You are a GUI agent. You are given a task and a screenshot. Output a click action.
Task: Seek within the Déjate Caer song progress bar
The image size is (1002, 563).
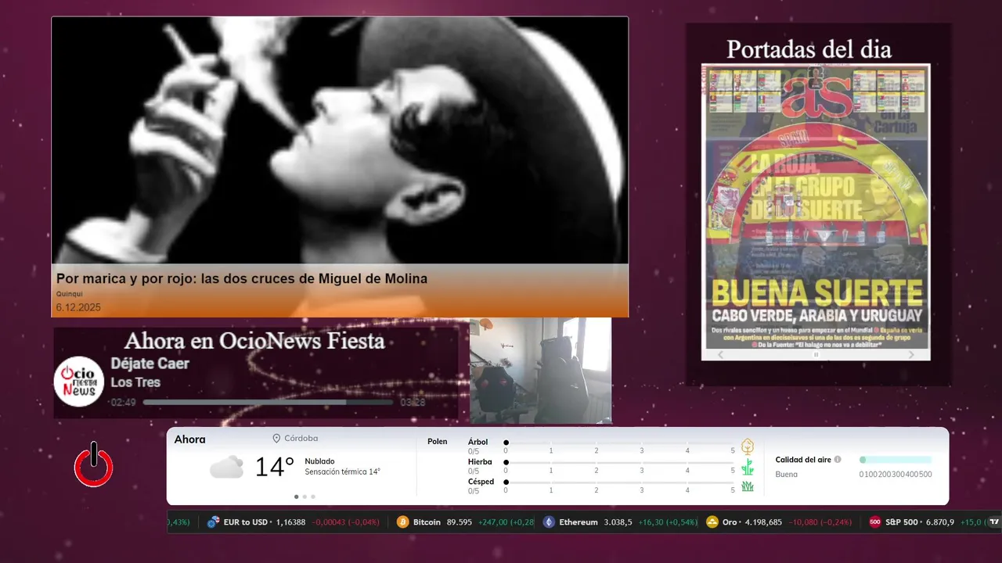point(268,403)
